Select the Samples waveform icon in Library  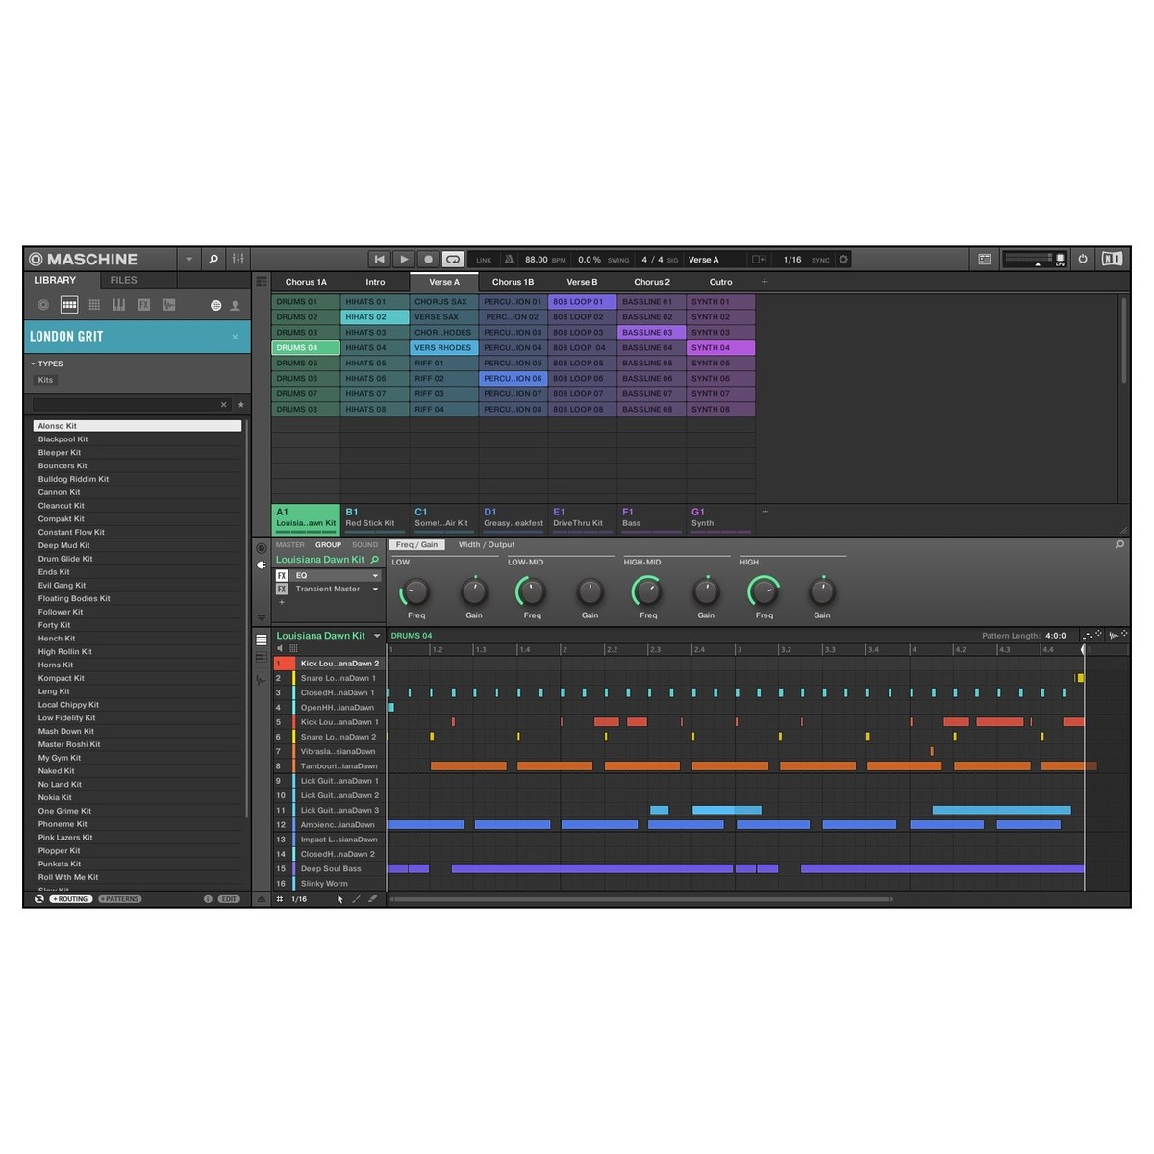(x=169, y=305)
